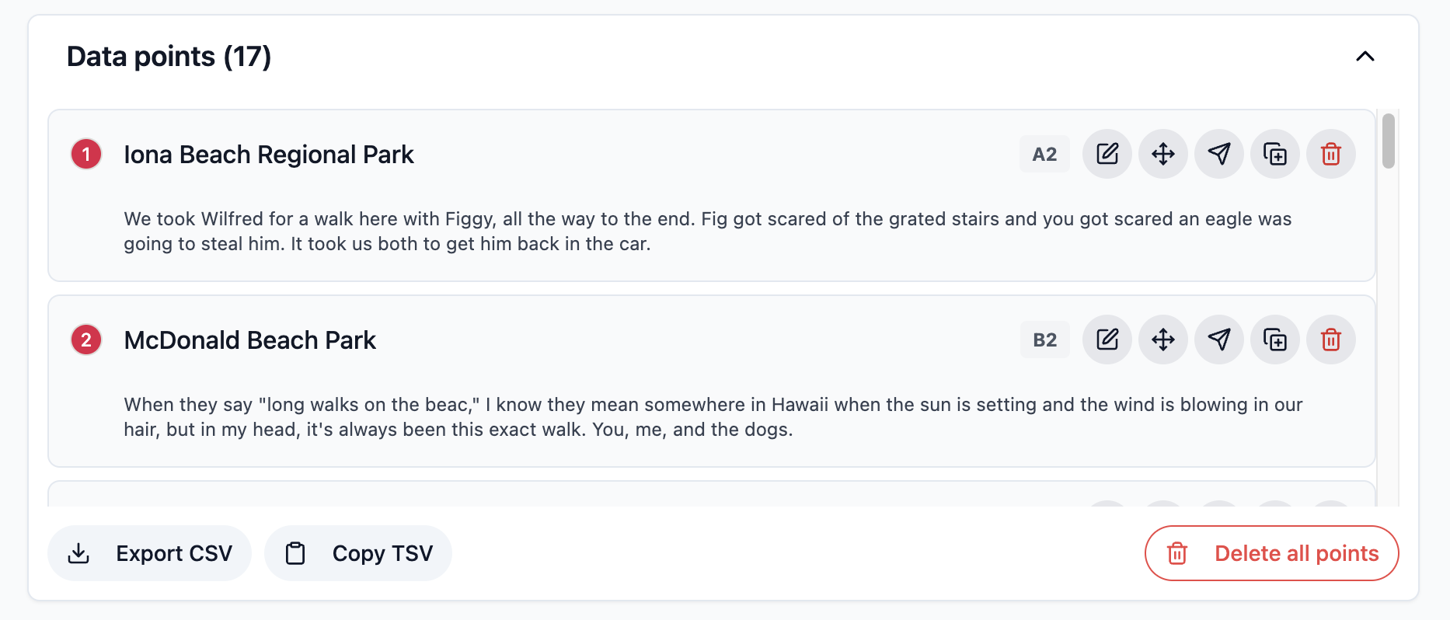Move the Iona Beach Regional Park point
Viewport: 1450px width, 620px height.
click(1163, 154)
